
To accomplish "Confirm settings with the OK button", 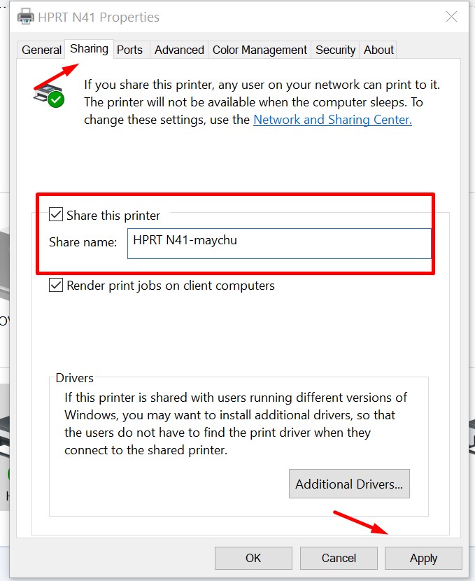I will coord(253,558).
